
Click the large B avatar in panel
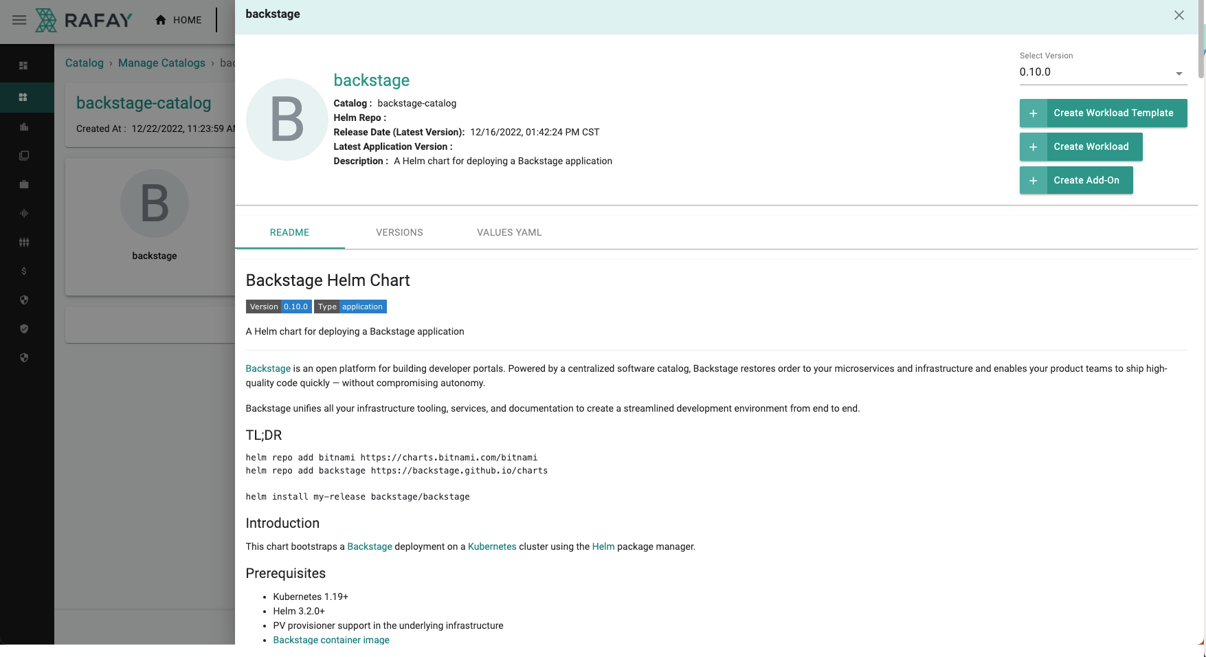[x=287, y=120]
